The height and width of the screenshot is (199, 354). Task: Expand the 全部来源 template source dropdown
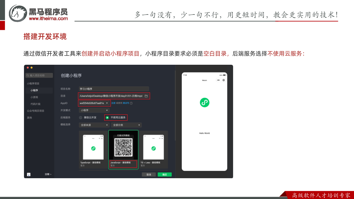pyautogui.click(x=94, y=125)
